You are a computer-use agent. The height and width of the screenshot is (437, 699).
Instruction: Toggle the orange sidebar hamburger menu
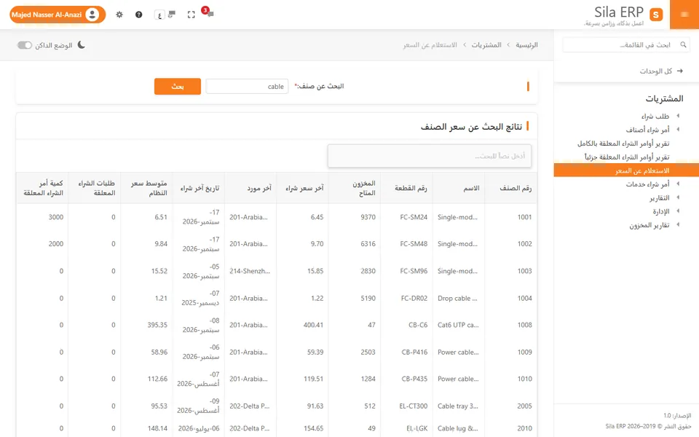[x=684, y=15]
